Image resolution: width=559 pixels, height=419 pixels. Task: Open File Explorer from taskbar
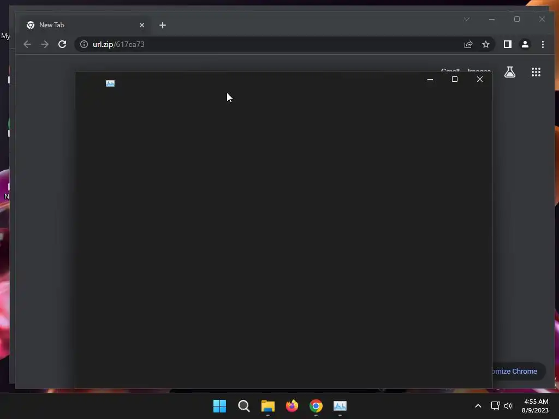click(x=267, y=406)
